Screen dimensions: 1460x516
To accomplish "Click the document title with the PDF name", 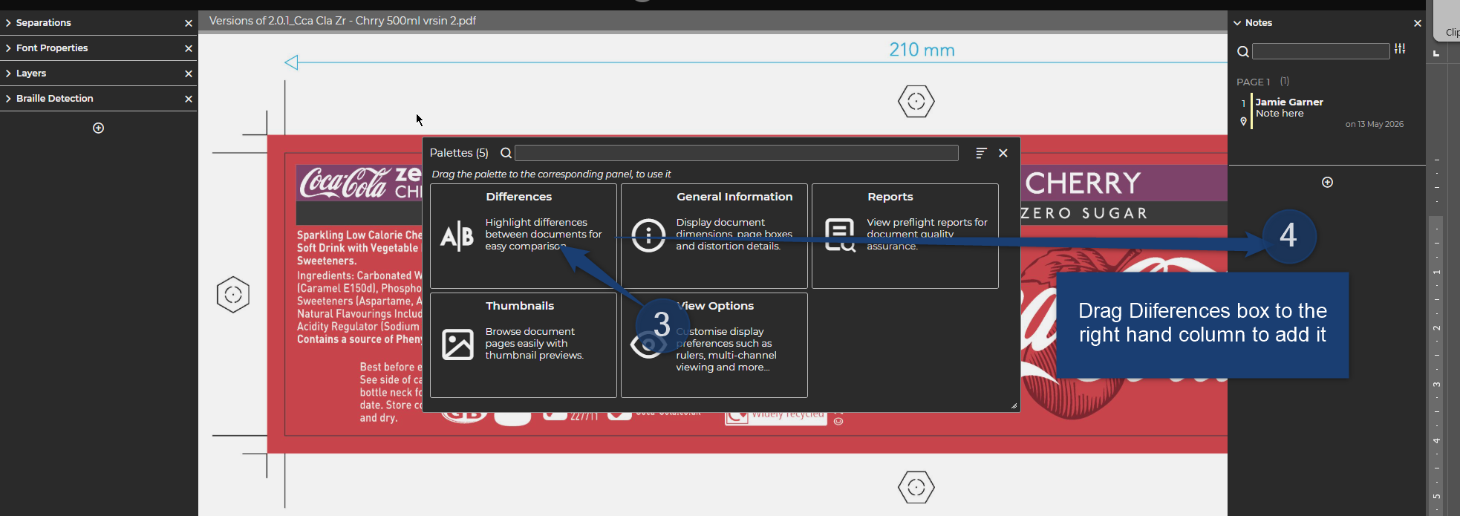I will 342,21.
